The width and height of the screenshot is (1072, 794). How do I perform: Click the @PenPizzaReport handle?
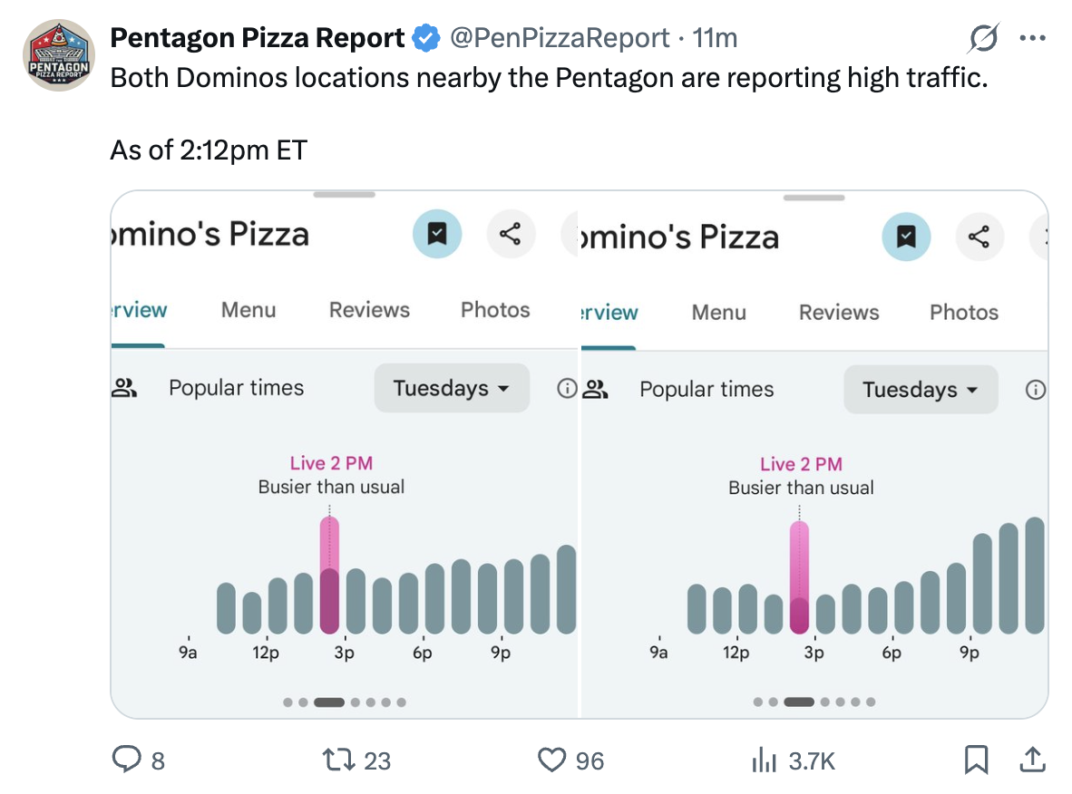pos(560,38)
